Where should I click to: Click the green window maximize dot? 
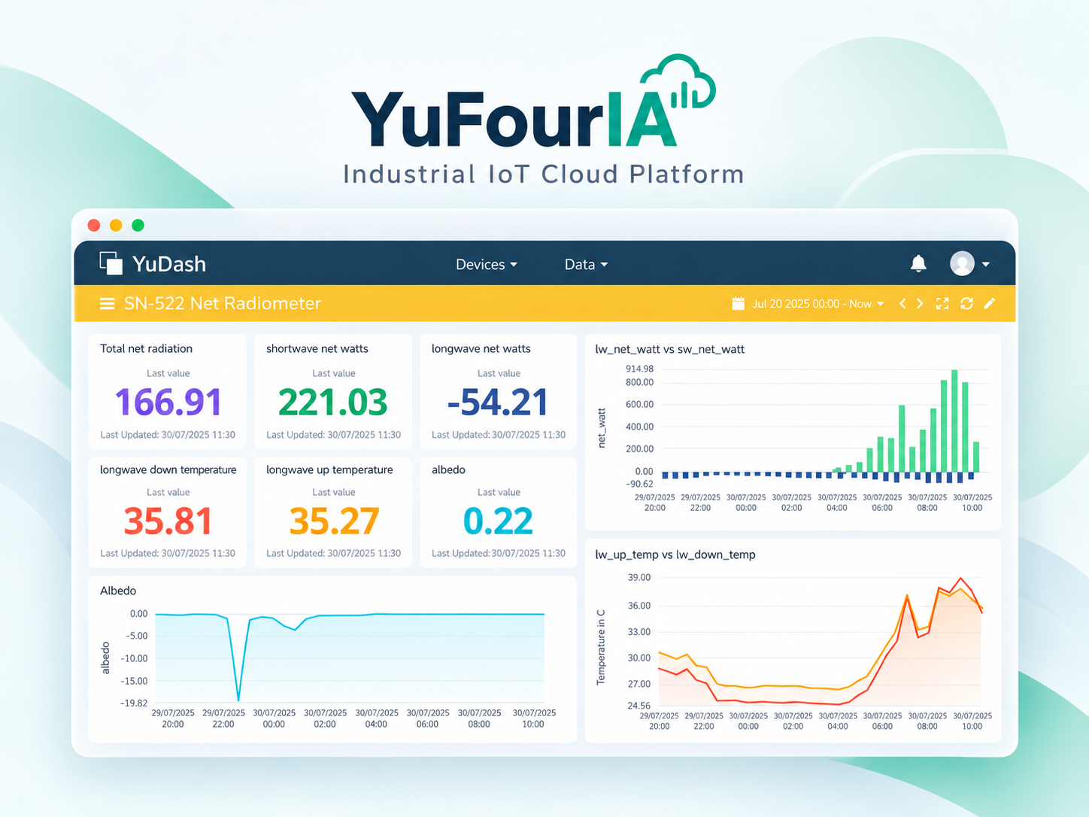[138, 225]
